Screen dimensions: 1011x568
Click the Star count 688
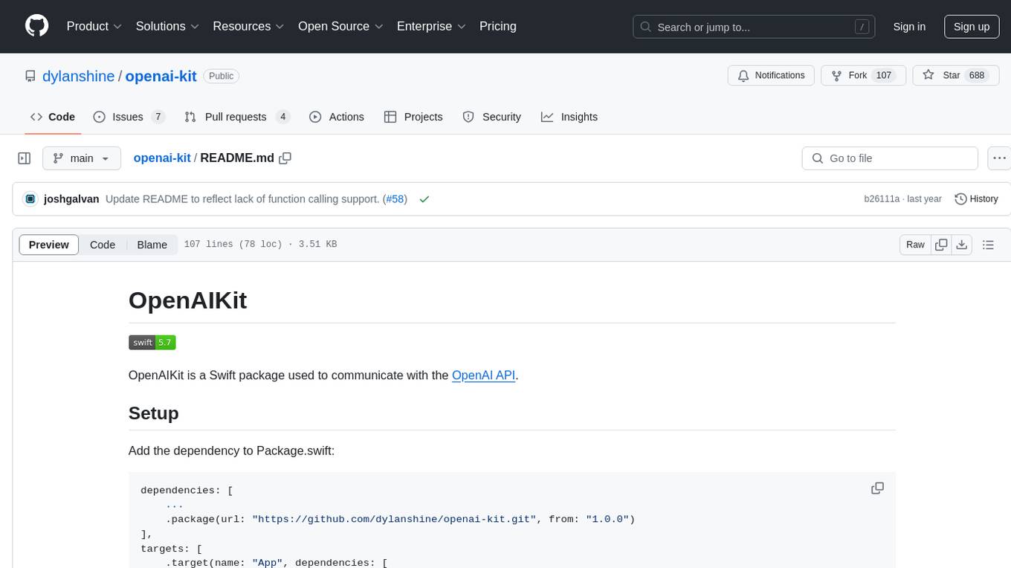[977, 76]
